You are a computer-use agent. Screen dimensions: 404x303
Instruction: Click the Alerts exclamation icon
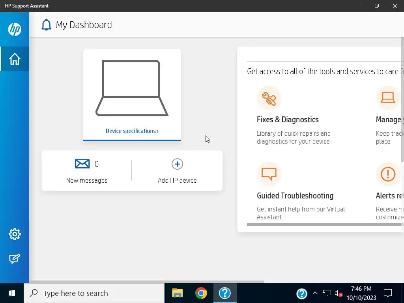[x=388, y=174]
